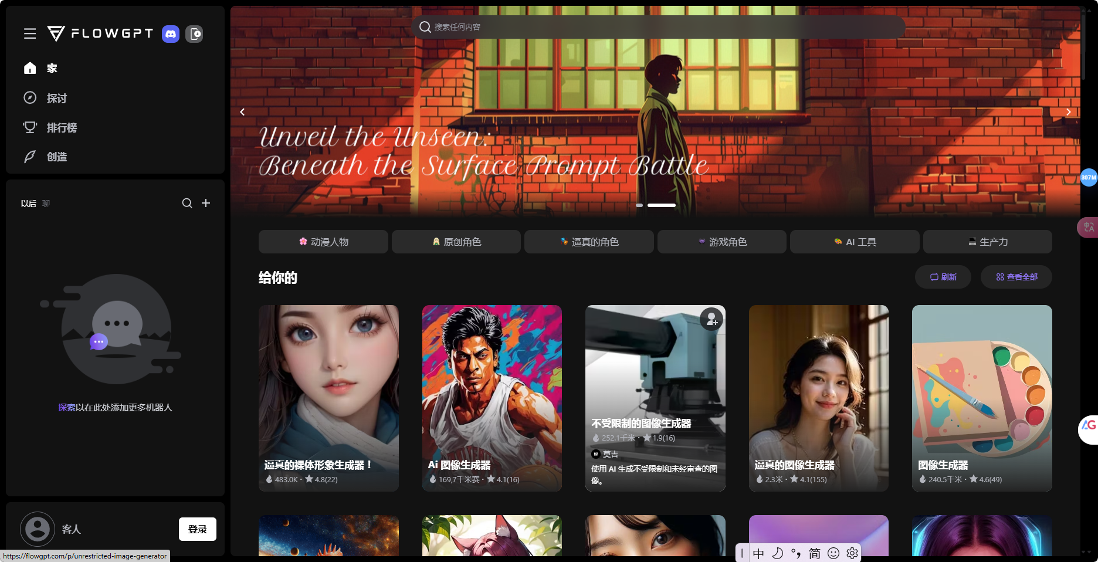The height and width of the screenshot is (562, 1098).
Task: Click the 登录 login button
Action: coord(197,529)
